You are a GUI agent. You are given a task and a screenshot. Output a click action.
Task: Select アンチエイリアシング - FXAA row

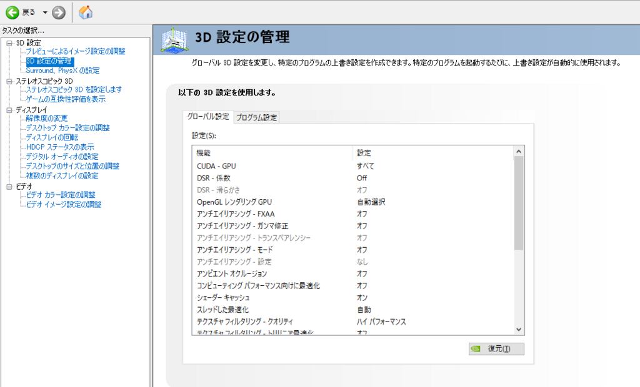pyautogui.click(x=352, y=214)
